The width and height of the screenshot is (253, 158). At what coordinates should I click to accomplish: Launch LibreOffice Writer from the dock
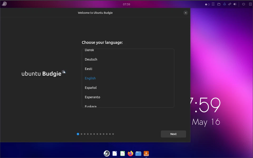pyautogui.click(x=115, y=154)
